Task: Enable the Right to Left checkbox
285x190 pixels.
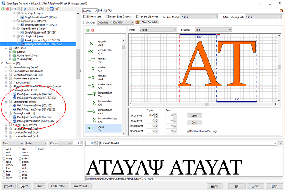Action: pos(85,17)
